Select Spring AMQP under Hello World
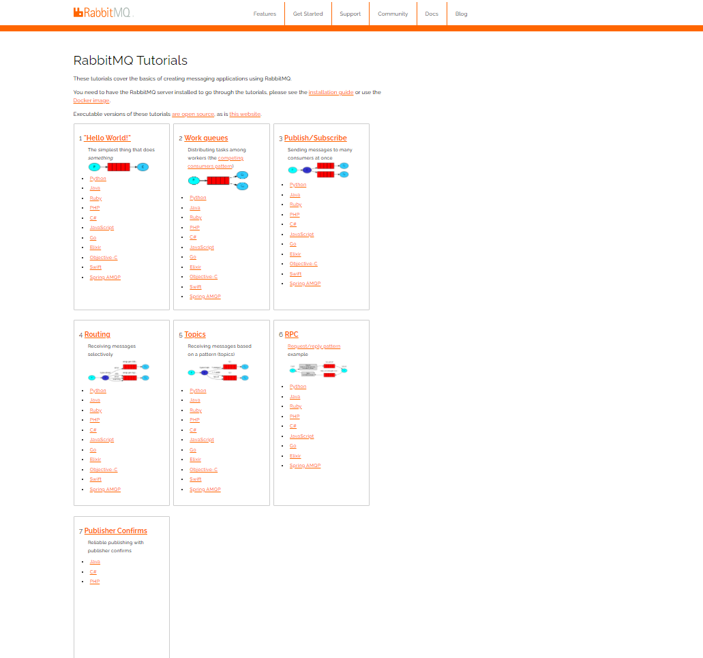703x658 pixels. 105,278
